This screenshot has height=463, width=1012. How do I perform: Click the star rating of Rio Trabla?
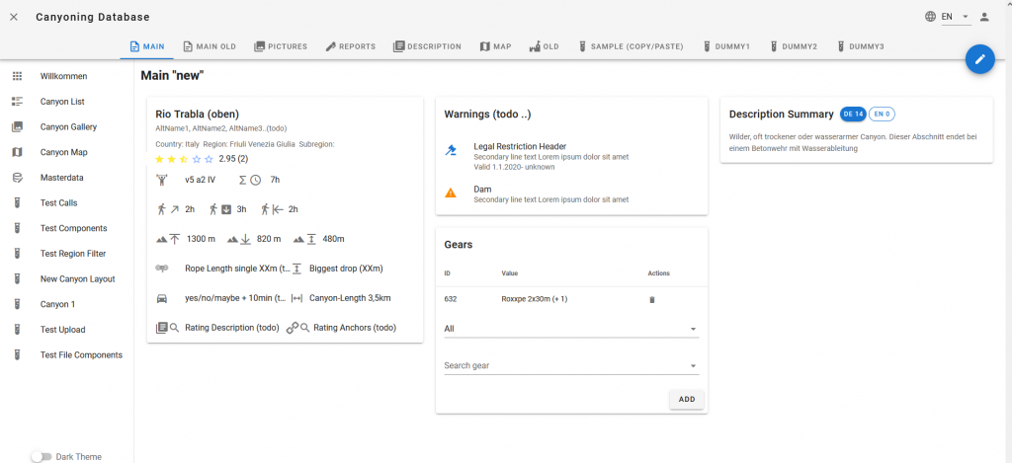[183, 158]
